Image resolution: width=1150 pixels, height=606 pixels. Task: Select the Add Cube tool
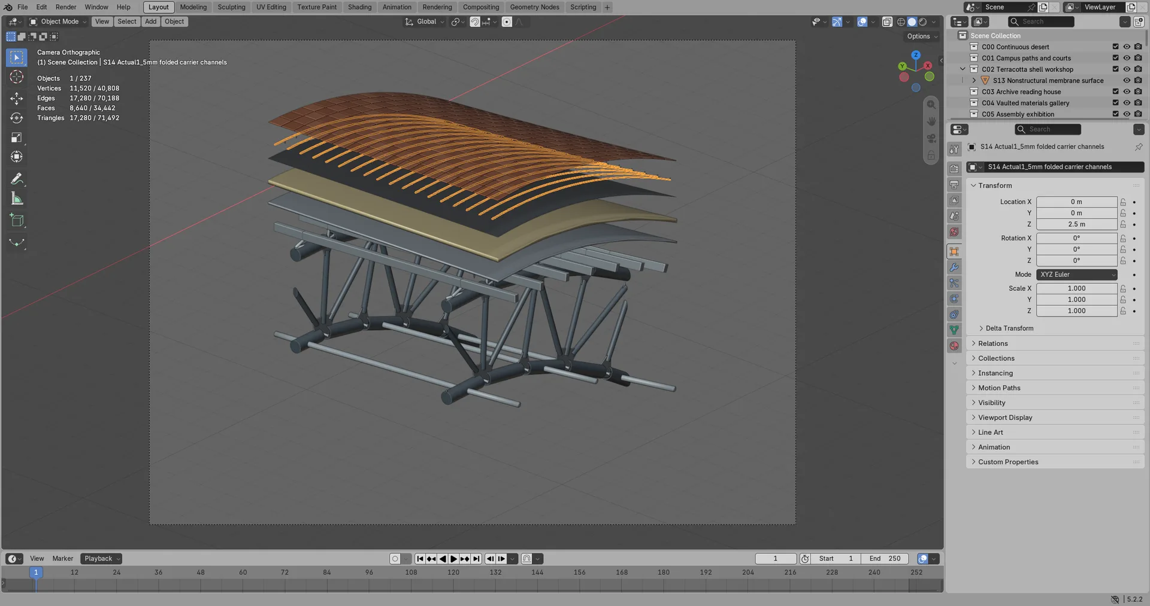(17, 221)
